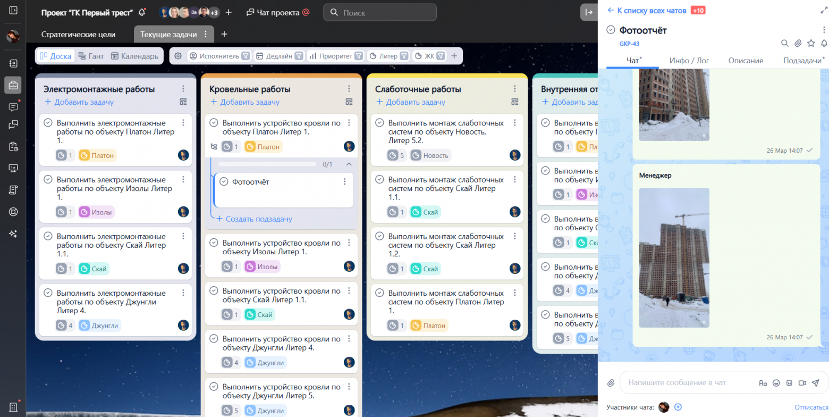This screenshot has height=417, width=829.
Task: Open the single message bubble sidebar icon
Action: tap(13, 106)
